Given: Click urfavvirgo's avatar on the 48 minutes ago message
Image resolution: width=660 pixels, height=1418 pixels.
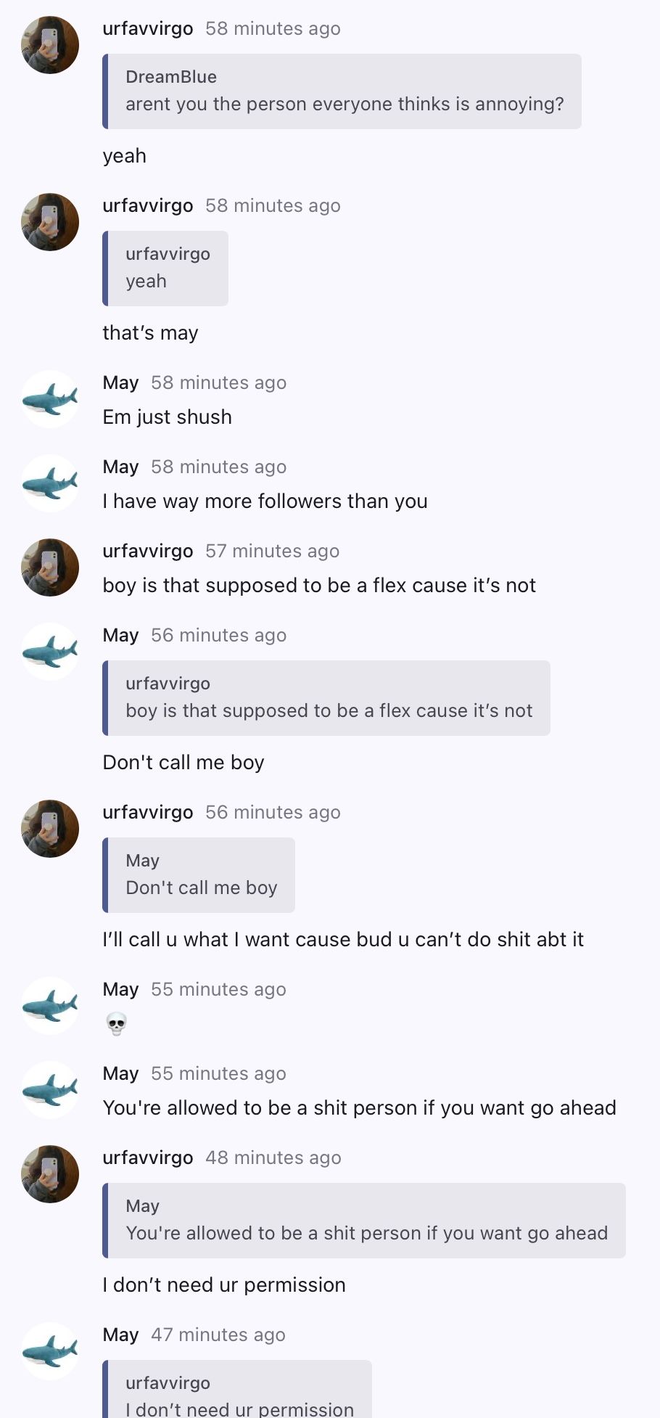Looking at the screenshot, I should pyautogui.click(x=50, y=1174).
